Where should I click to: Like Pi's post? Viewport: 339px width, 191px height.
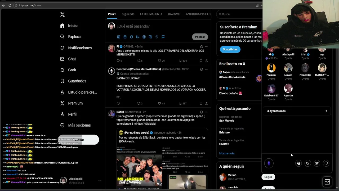click(161, 61)
